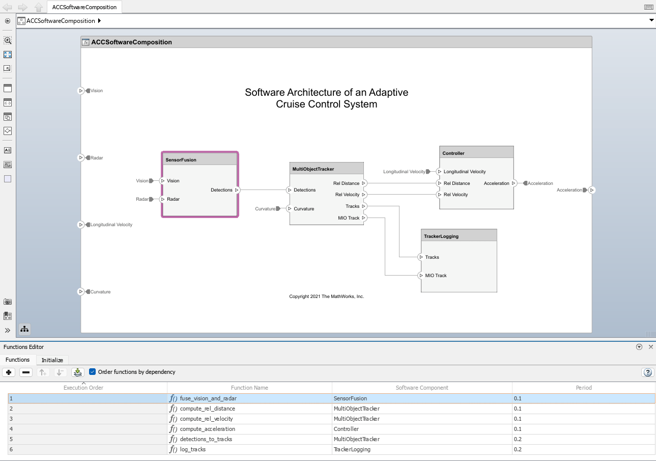Click the back navigation arrow
Image resolution: width=656 pixels, height=461 pixels.
point(7,7)
